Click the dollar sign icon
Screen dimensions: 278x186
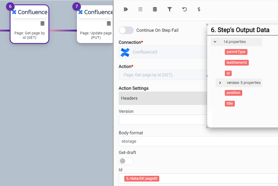(199, 9)
